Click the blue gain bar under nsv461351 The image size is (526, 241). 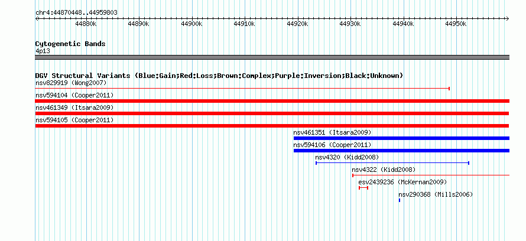401,138
